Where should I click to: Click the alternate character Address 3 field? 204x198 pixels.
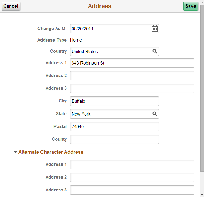click(x=132, y=190)
